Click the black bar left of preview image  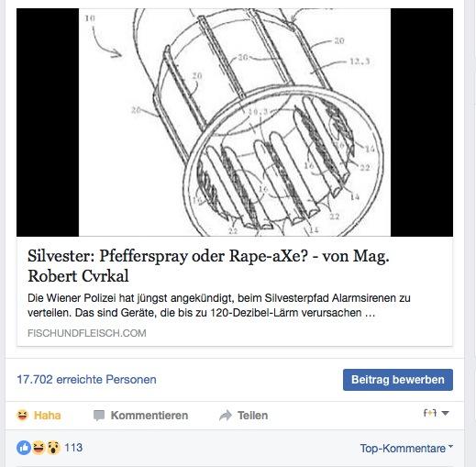point(48,122)
